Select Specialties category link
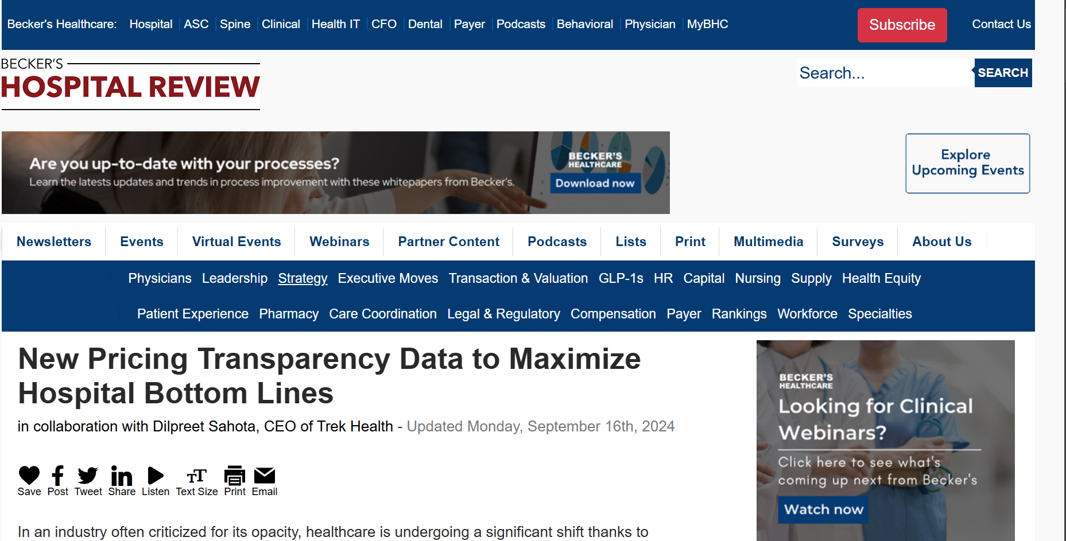Screen dimensions: 1066x541 [880, 314]
